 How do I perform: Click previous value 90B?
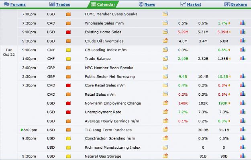click(224, 156)
